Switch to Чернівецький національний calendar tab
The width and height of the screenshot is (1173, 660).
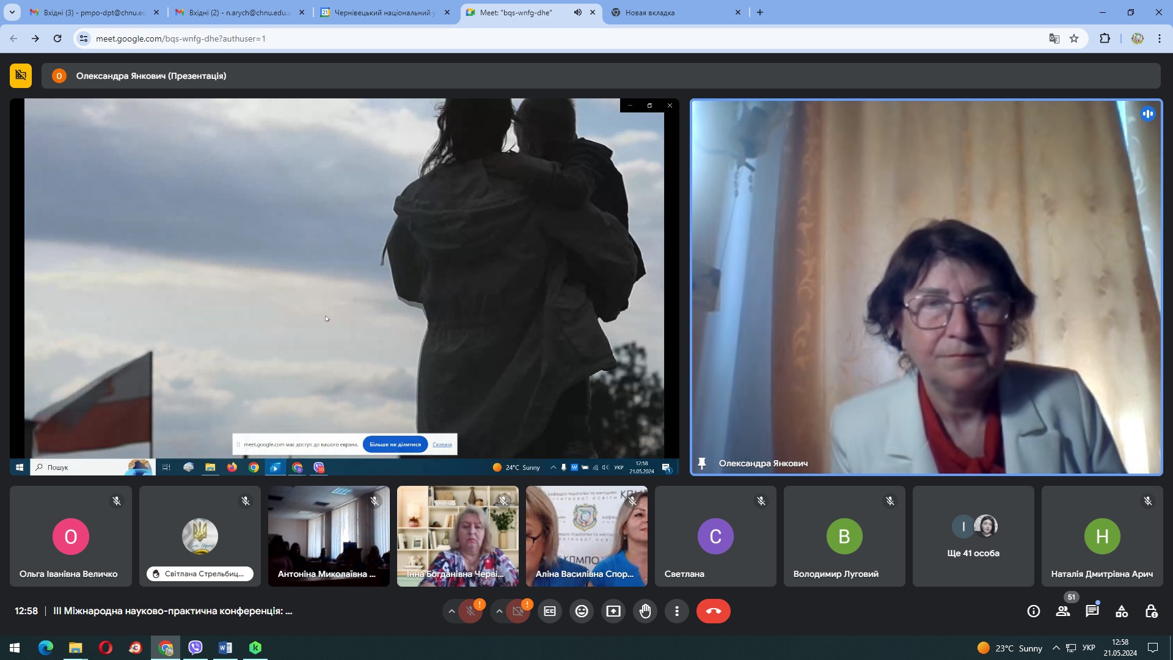point(385,12)
